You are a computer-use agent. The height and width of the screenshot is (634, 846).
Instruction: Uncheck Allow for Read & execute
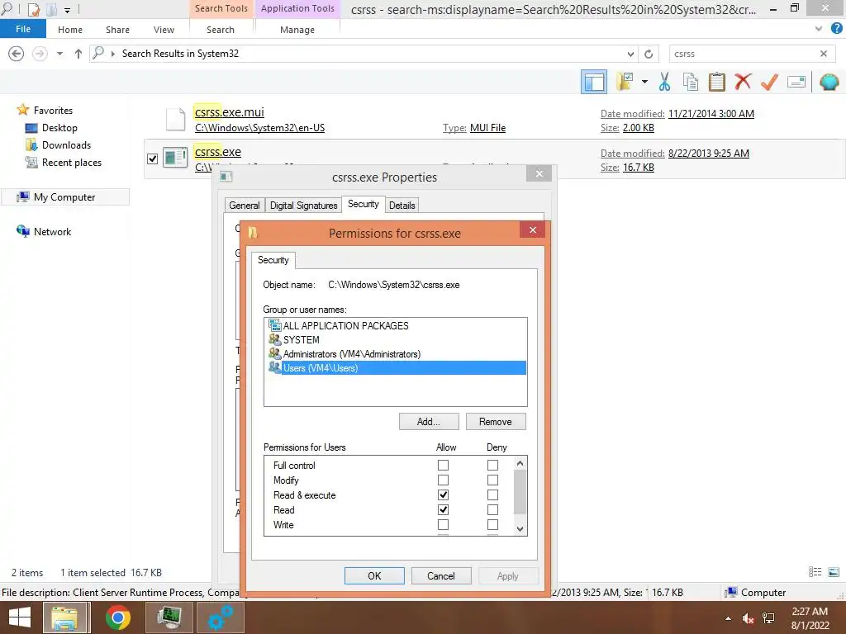443,495
